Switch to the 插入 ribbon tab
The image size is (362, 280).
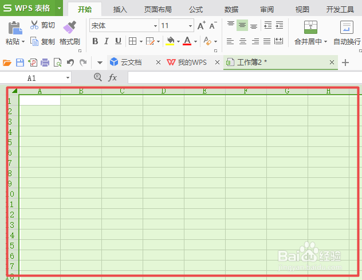pos(120,10)
